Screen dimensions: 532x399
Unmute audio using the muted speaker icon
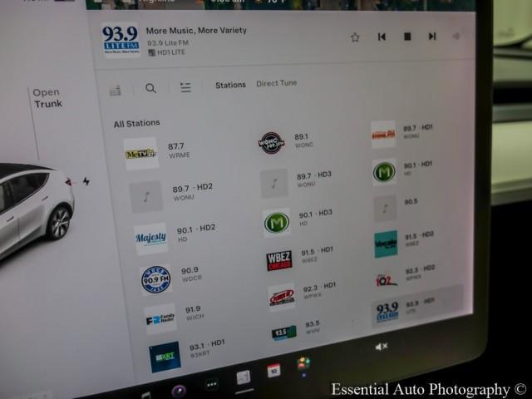[x=382, y=346]
